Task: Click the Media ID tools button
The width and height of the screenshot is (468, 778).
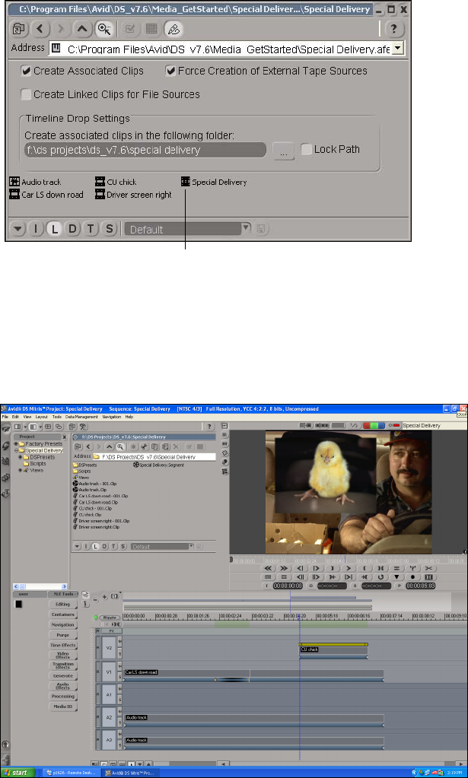Action: 63,706
